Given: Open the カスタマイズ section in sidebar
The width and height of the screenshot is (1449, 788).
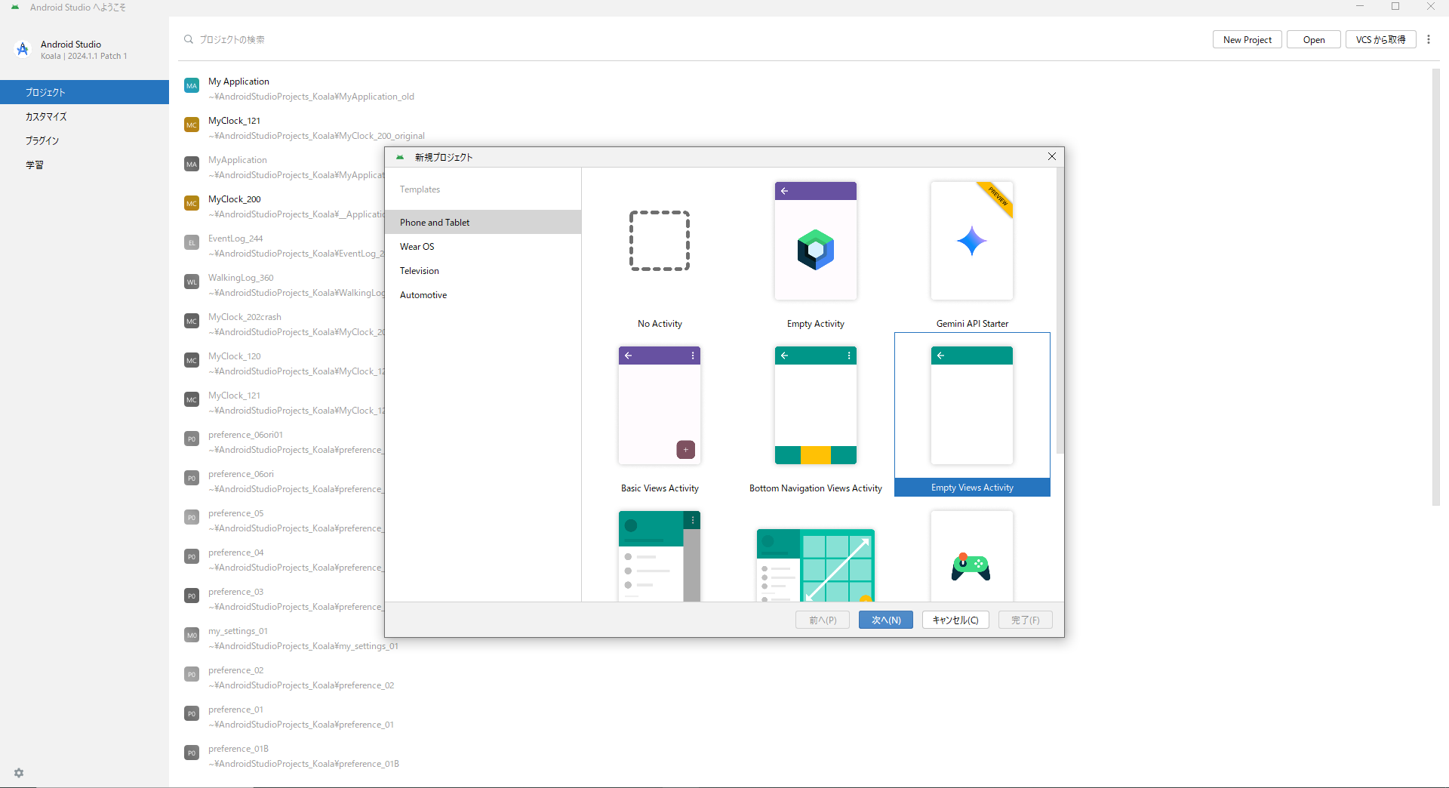Looking at the screenshot, I should pyautogui.click(x=46, y=116).
